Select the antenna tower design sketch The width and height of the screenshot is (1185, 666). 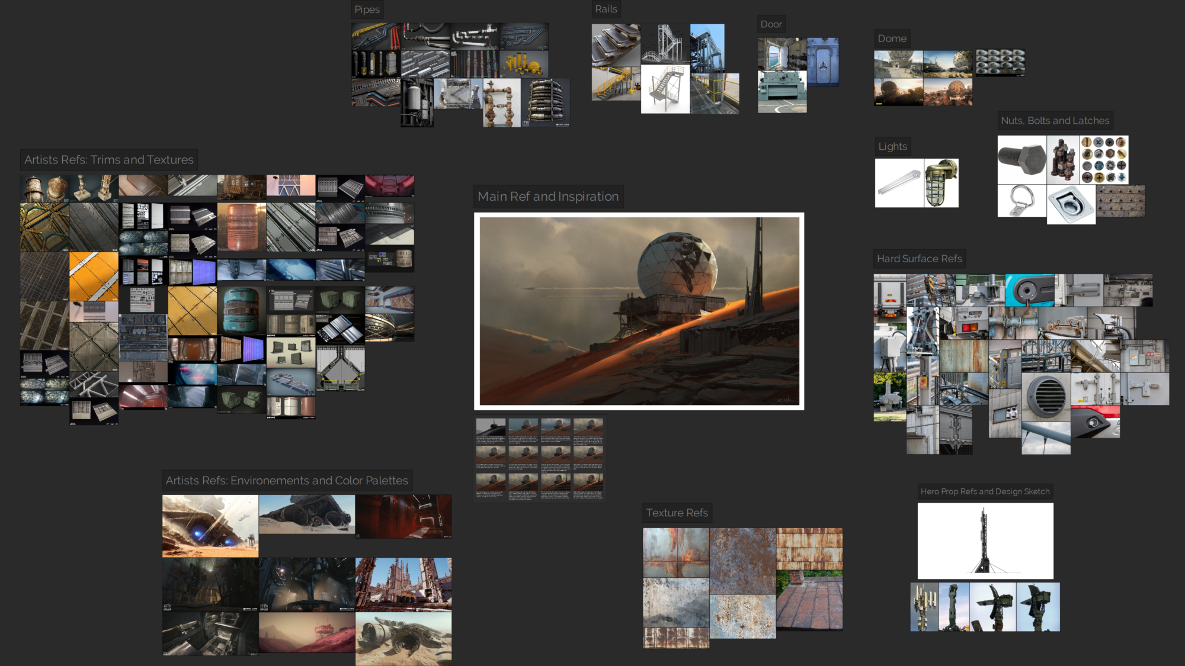point(985,541)
